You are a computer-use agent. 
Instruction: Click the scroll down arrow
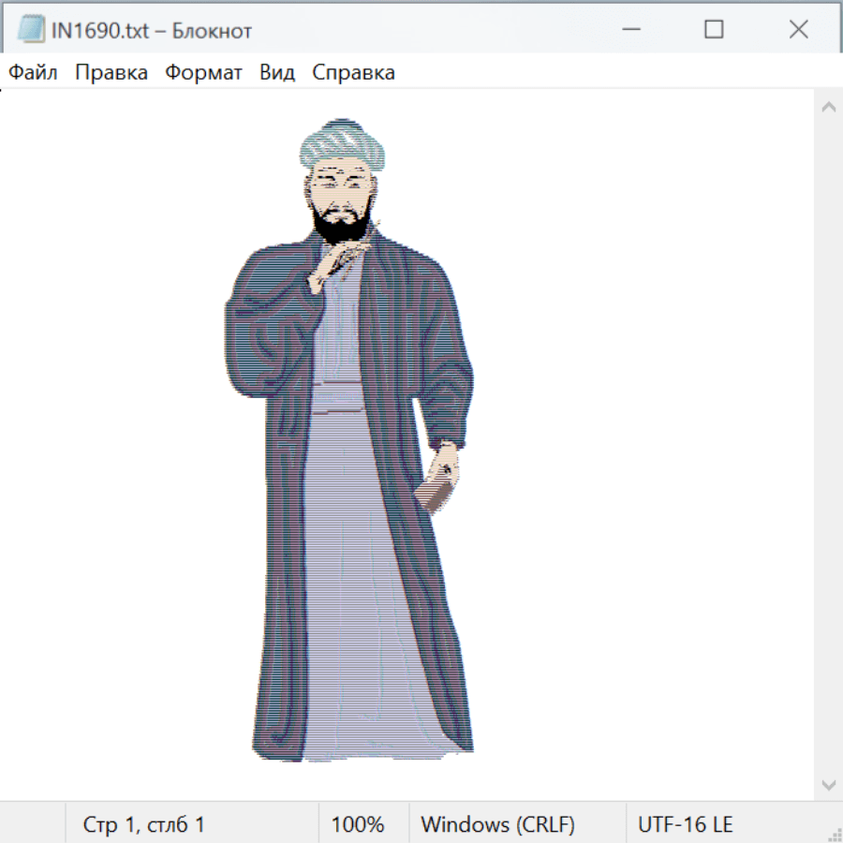pos(828,784)
